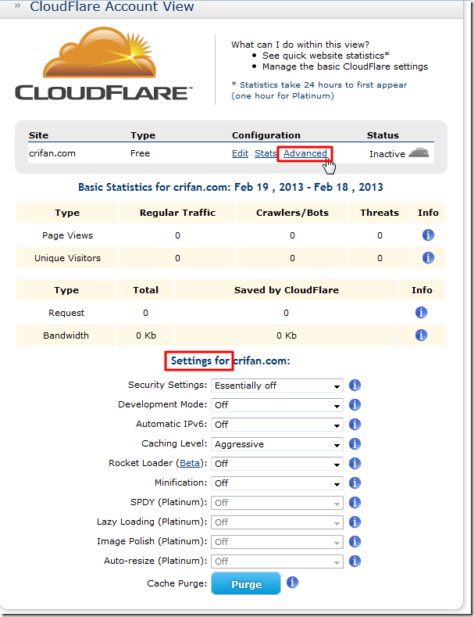Click the Saved by CloudFlare column header
This screenshot has width=474, height=617.
(287, 290)
